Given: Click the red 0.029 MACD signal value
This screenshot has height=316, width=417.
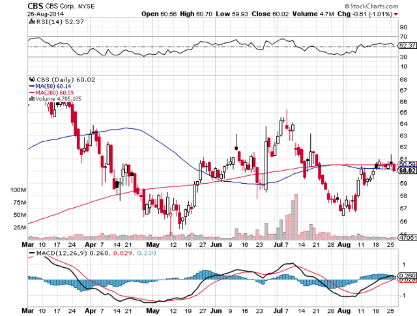Looking at the screenshot, I should pyautogui.click(x=122, y=253).
